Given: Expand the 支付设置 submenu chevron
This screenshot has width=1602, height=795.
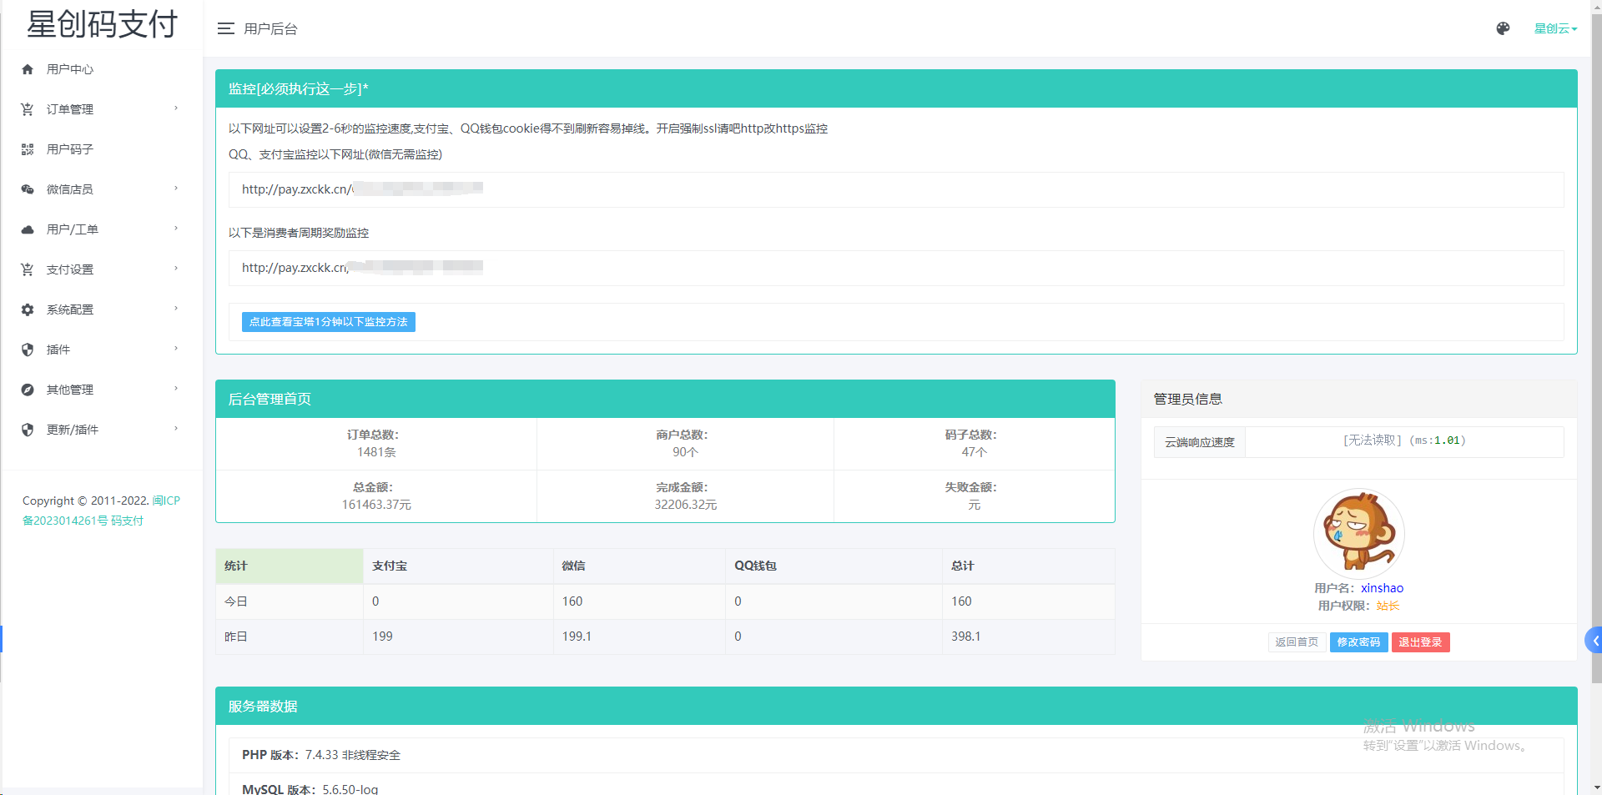Looking at the screenshot, I should click(176, 269).
